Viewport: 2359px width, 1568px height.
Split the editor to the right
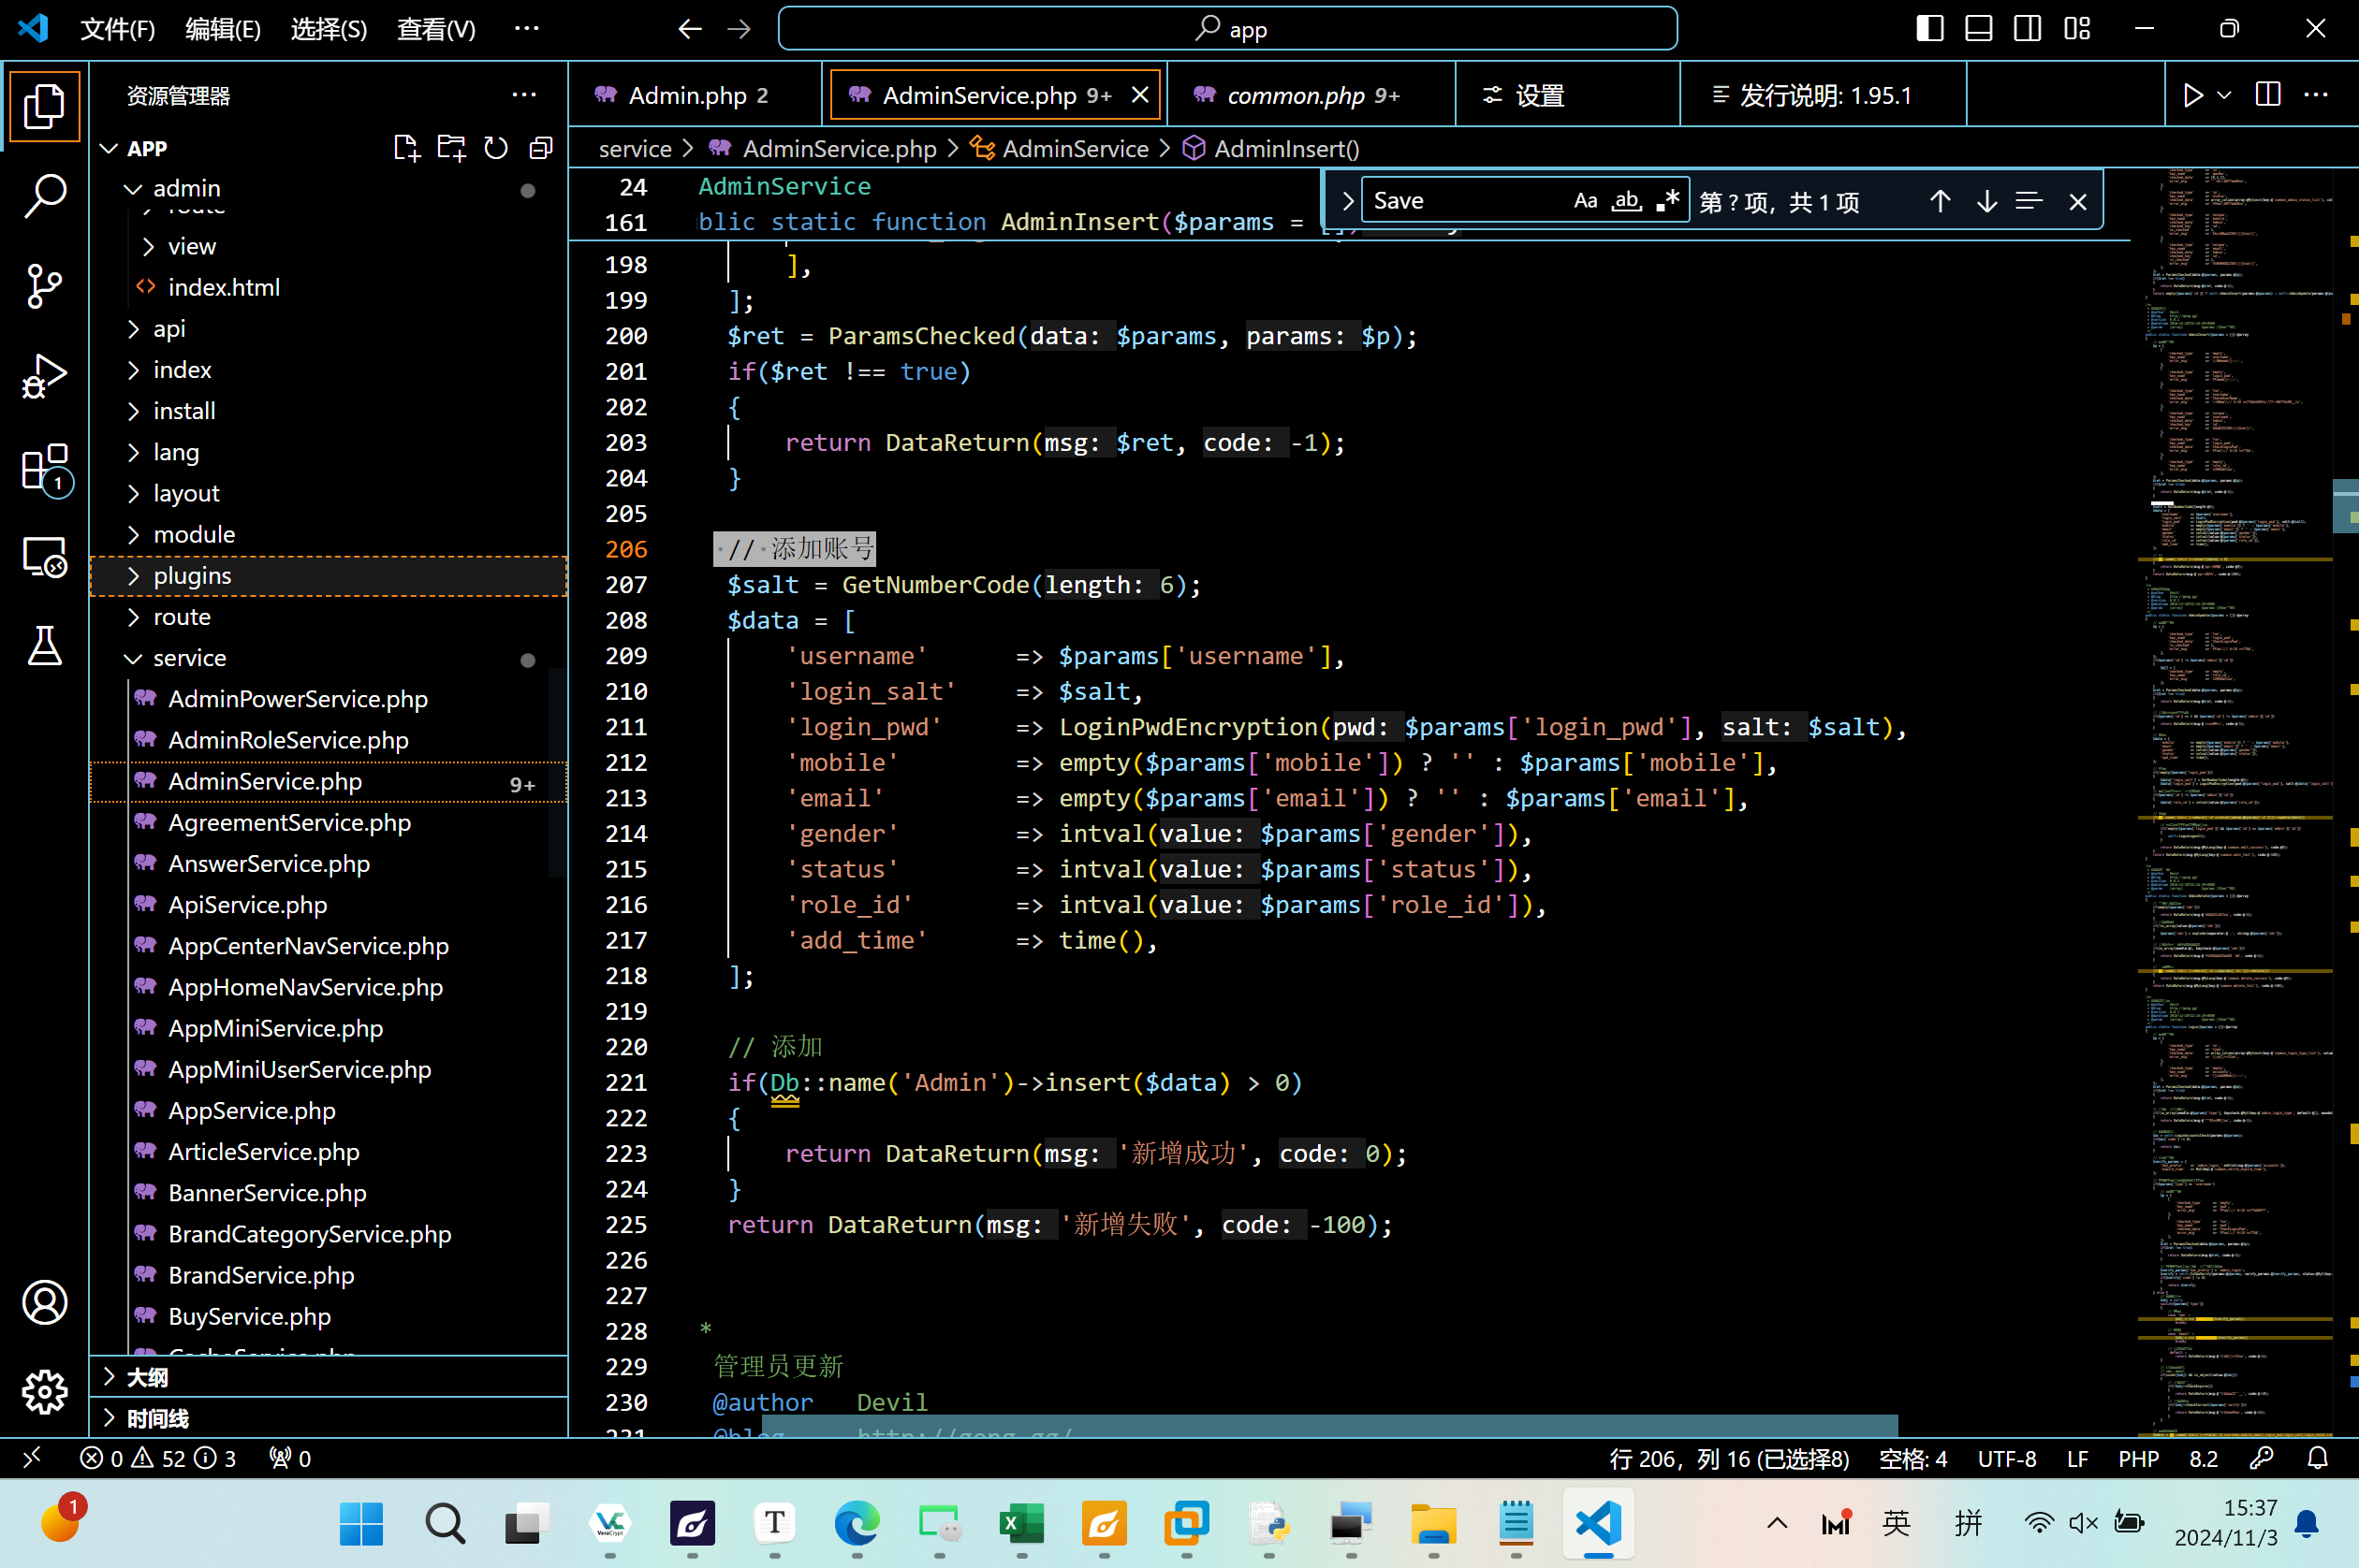(2268, 95)
